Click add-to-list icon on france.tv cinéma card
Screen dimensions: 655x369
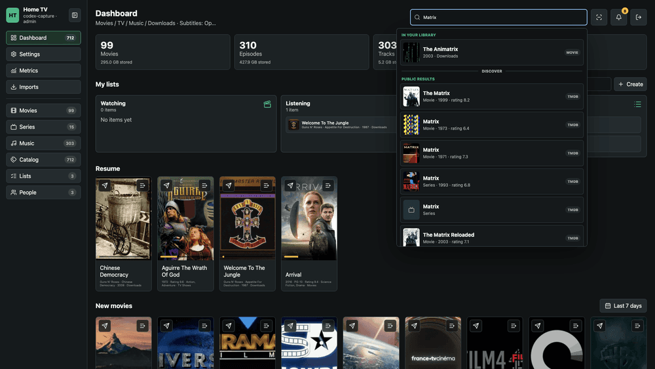451,326
